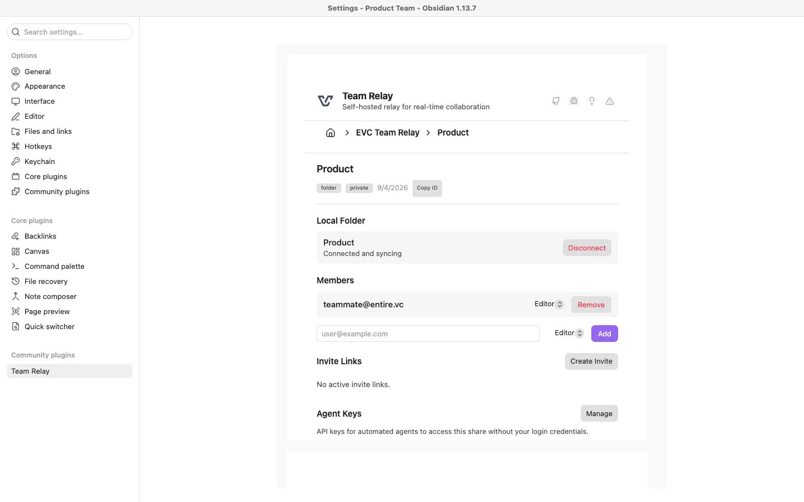Click the Keychain key icon

coord(16,162)
